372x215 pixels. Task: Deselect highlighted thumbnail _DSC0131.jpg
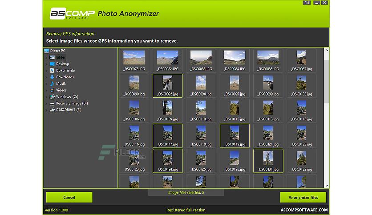point(268,161)
